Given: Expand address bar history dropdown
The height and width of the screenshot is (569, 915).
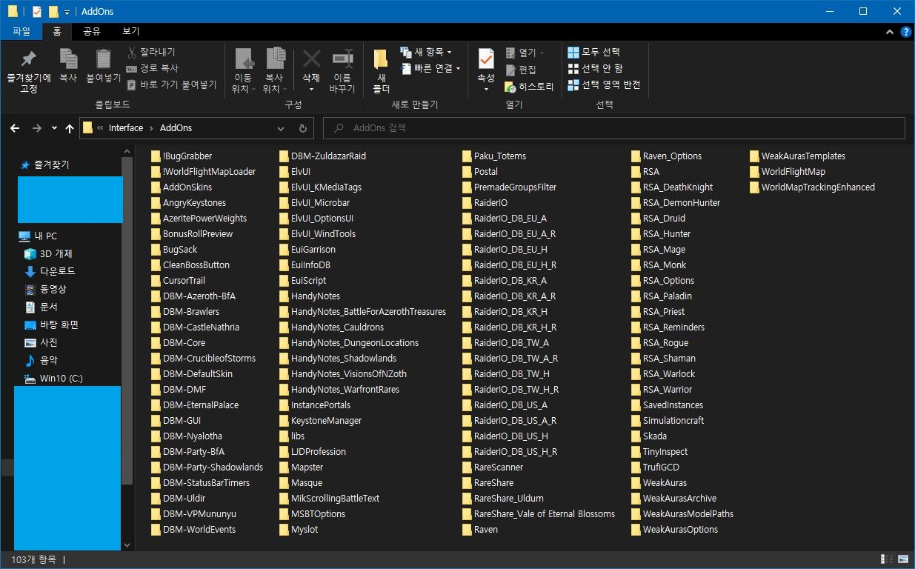Looking at the screenshot, I should [x=281, y=128].
